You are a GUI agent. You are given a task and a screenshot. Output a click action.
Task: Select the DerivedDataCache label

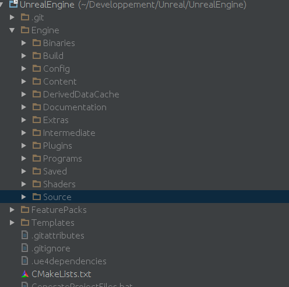point(81,94)
